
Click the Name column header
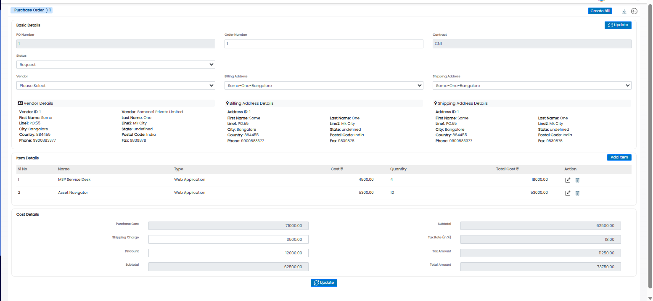[63, 169]
